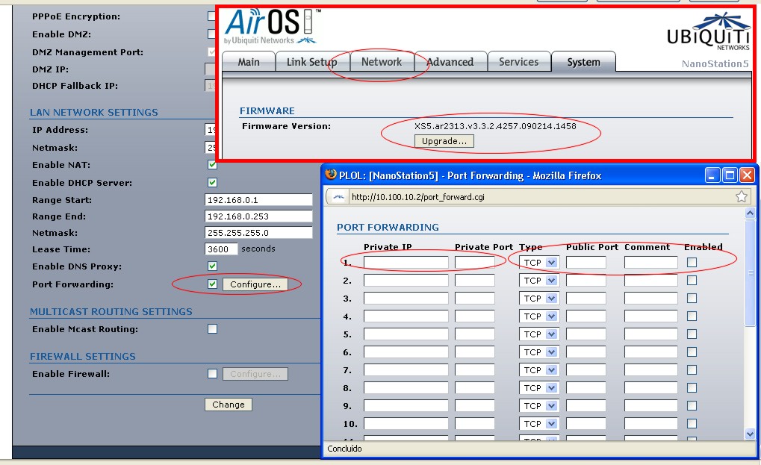Viewport: 761px width, 465px height.
Task: Open the Type dropdown for rule 2
Action: click(538, 280)
